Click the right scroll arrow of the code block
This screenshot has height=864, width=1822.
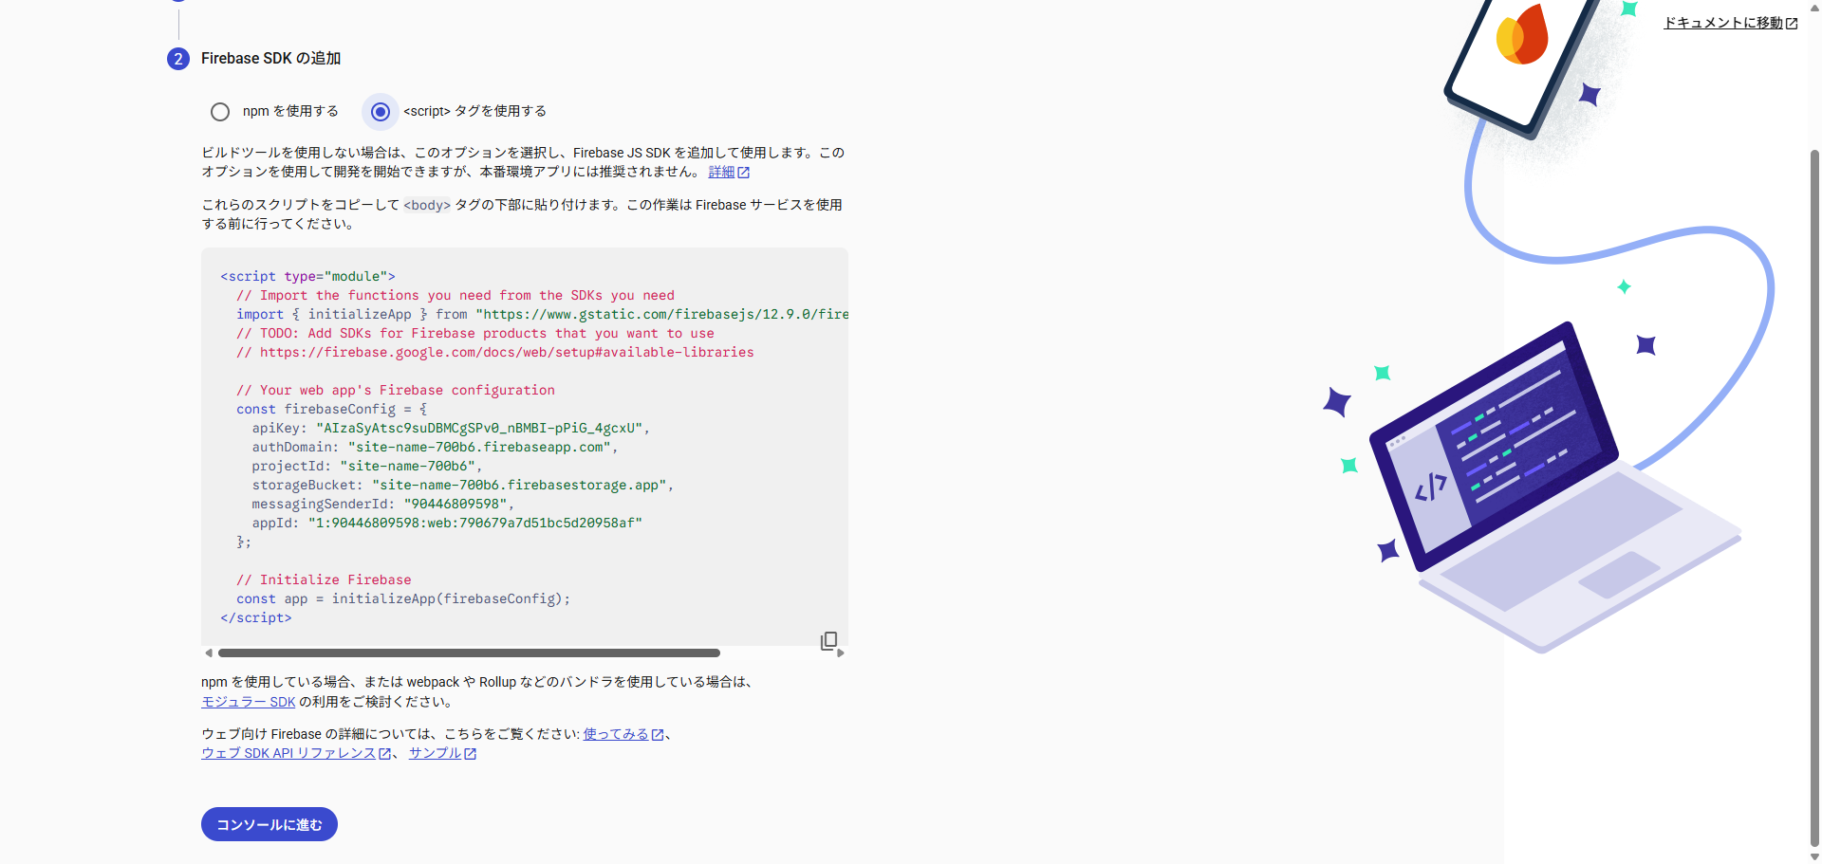click(840, 653)
